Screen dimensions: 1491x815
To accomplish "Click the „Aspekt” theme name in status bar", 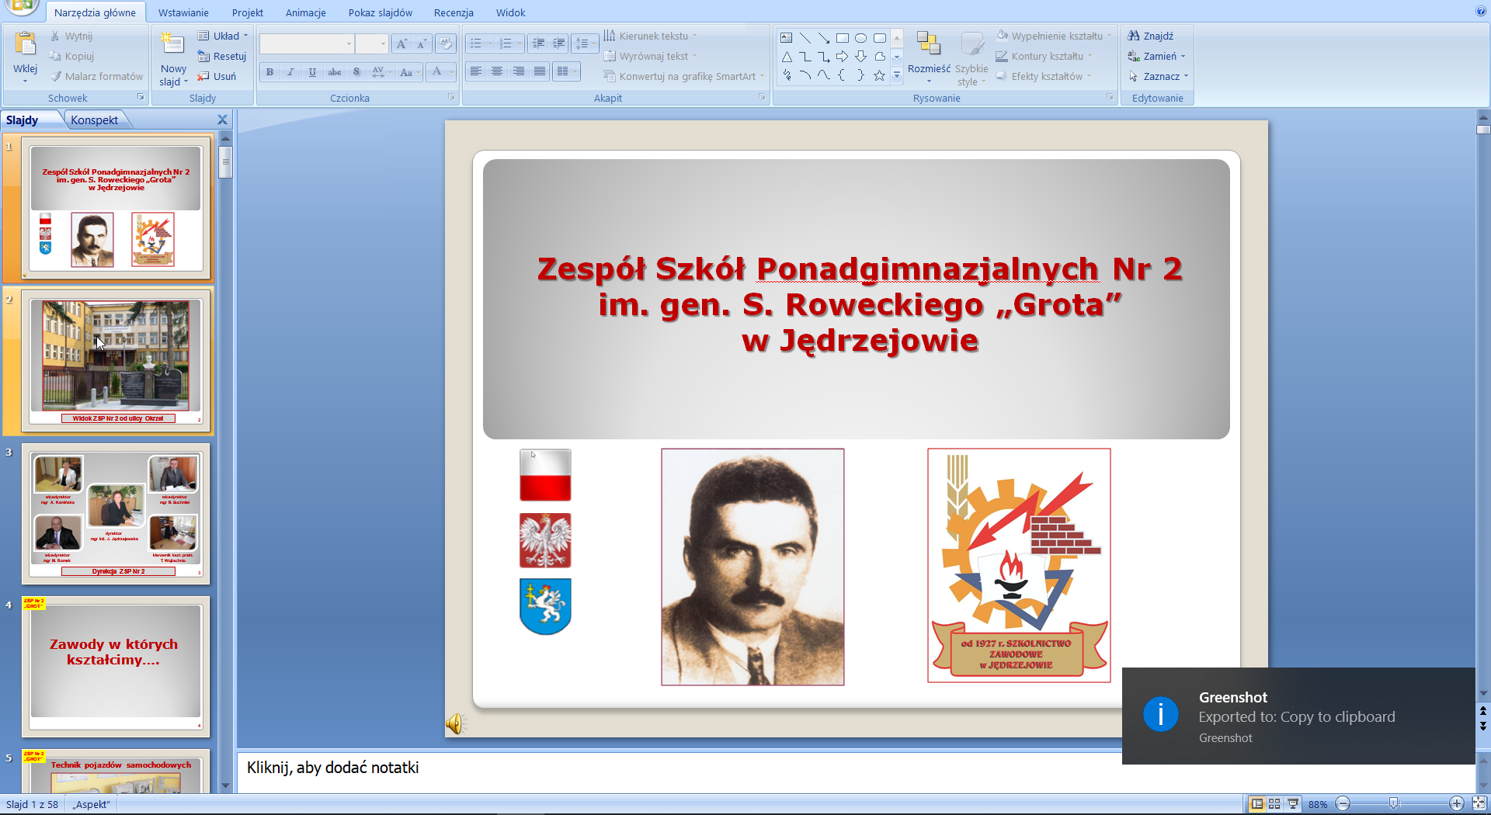I will coord(92,804).
